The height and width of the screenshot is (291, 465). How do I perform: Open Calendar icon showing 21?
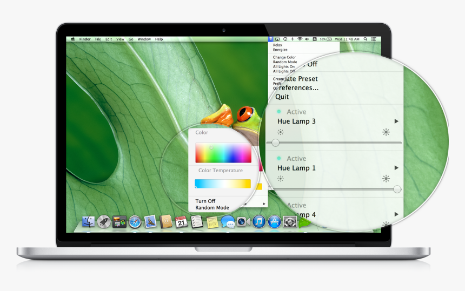point(181,221)
